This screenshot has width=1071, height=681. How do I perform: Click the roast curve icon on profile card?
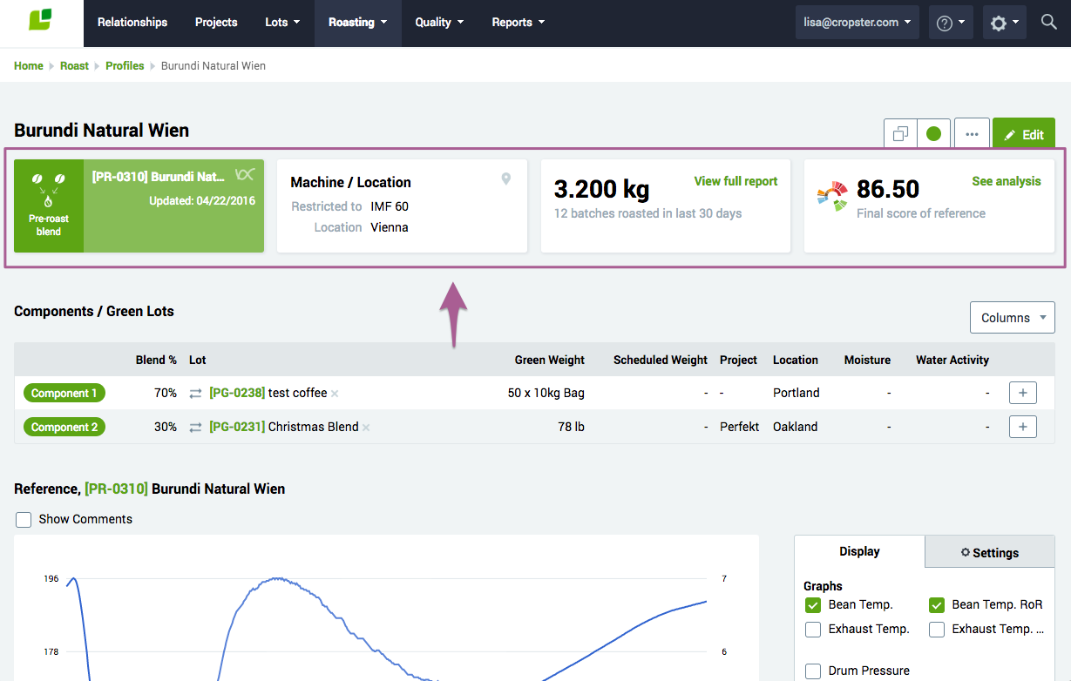[x=245, y=175]
